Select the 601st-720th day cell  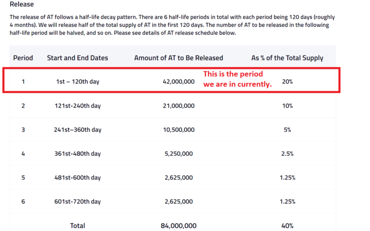[x=77, y=201]
